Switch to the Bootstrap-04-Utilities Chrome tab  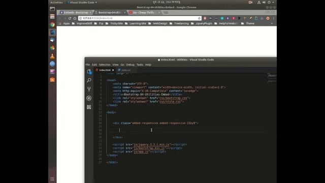[x=110, y=13]
